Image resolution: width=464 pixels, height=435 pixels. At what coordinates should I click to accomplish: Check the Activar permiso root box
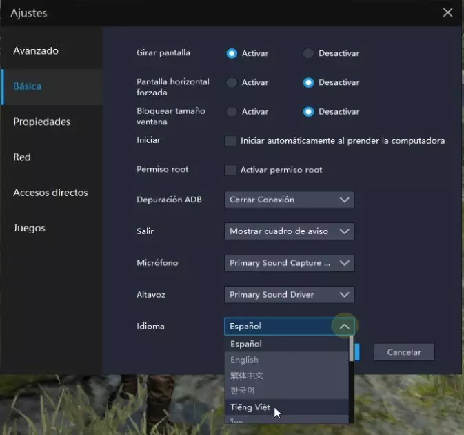pyautogui.click(x=231, y=170)
